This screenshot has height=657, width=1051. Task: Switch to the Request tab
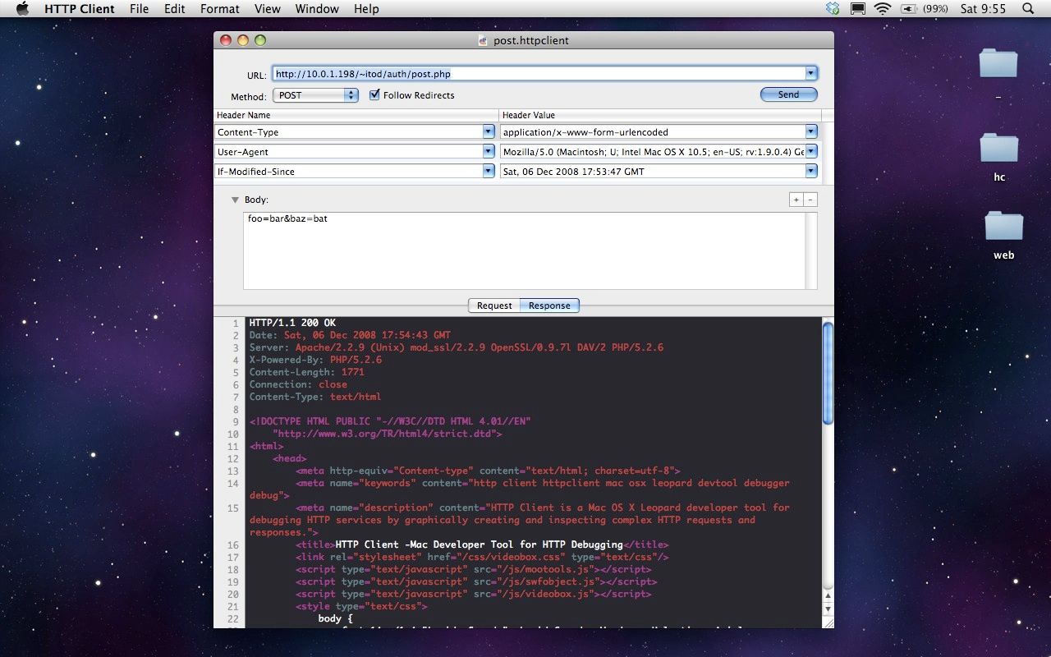[x=494, y=305]
